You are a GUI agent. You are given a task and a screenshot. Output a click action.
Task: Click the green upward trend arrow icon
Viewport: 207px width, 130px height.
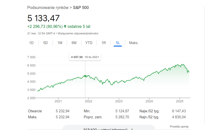click(x=65, y=26)
